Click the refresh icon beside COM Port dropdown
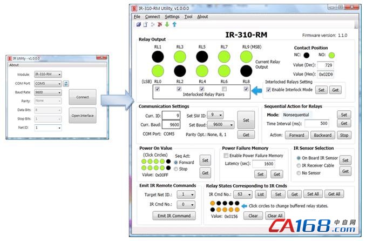The image size is (366, 241). click(66, 83)
